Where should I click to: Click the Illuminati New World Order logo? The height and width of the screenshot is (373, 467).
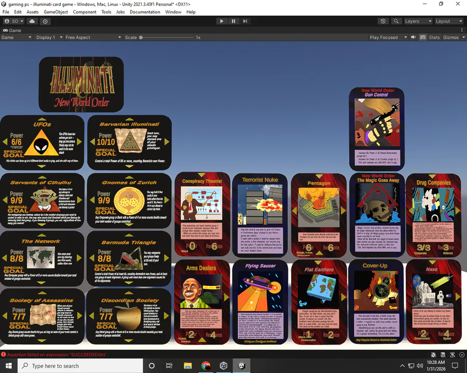point(81,84)
